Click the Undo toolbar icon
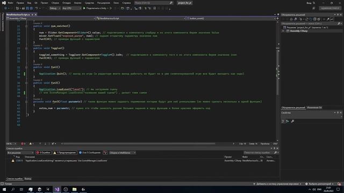The image size is (344, 193). pos(37,8)
